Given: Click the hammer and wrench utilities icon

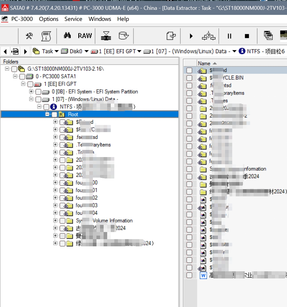Looking at the screenshot, I should coord(29,36).
